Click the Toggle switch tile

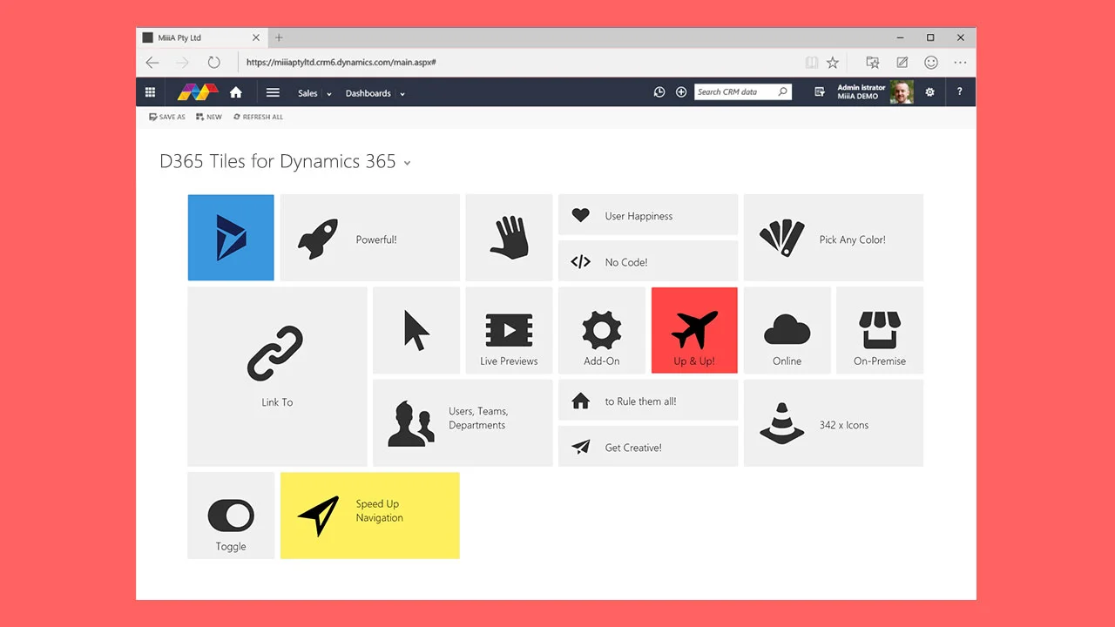point(231,516)
